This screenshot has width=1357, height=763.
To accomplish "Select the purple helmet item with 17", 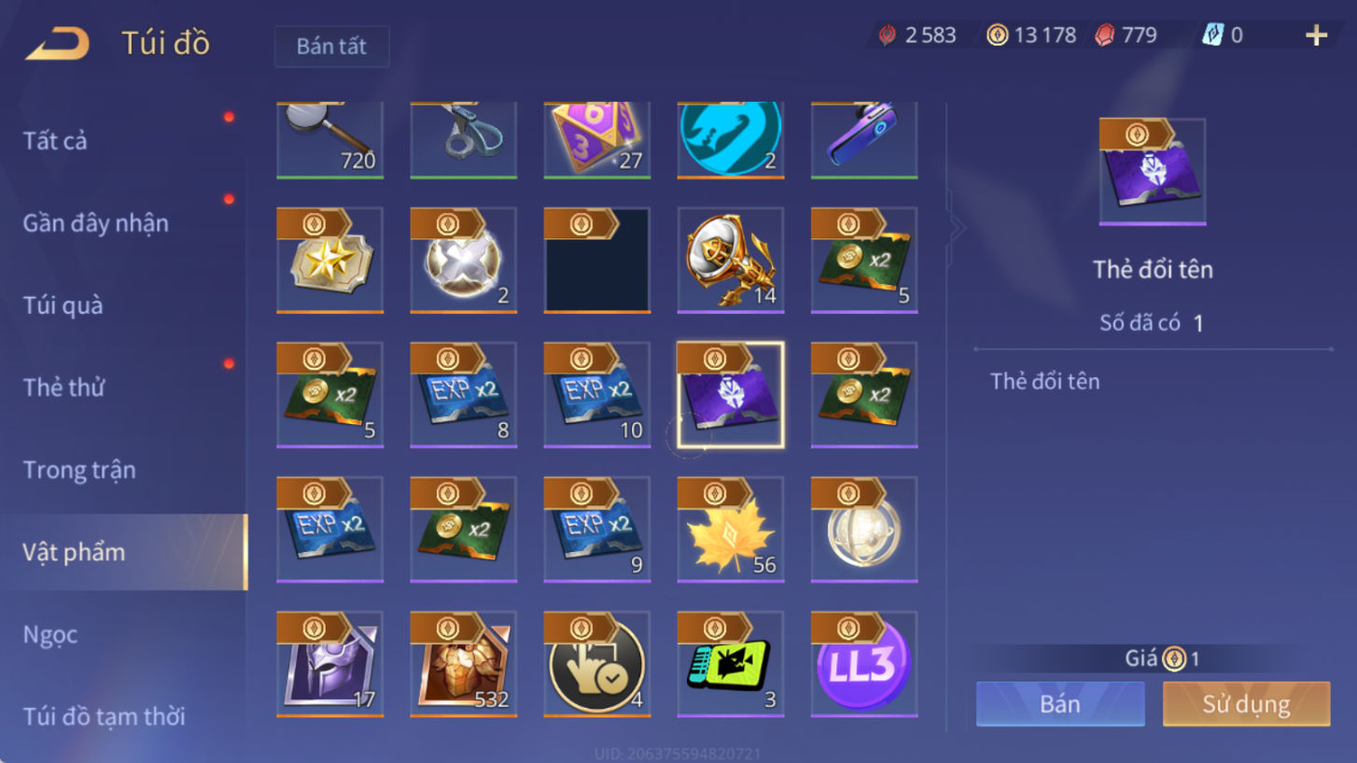I will point(330,664).
